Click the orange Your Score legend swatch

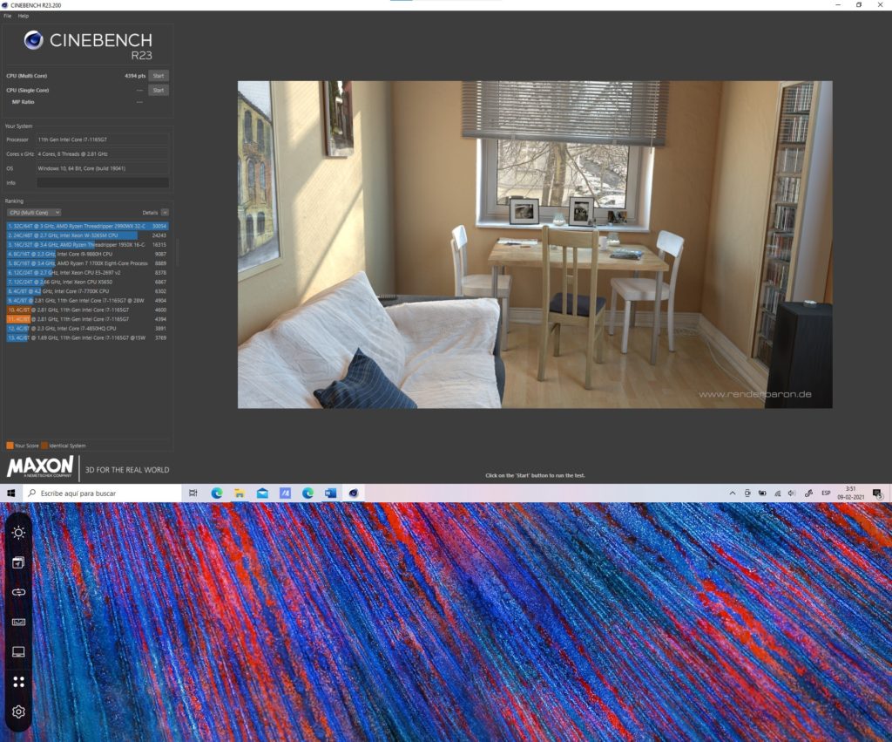coord(10,446)
